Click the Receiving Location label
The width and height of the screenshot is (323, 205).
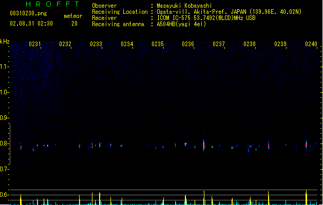(120, 12)
